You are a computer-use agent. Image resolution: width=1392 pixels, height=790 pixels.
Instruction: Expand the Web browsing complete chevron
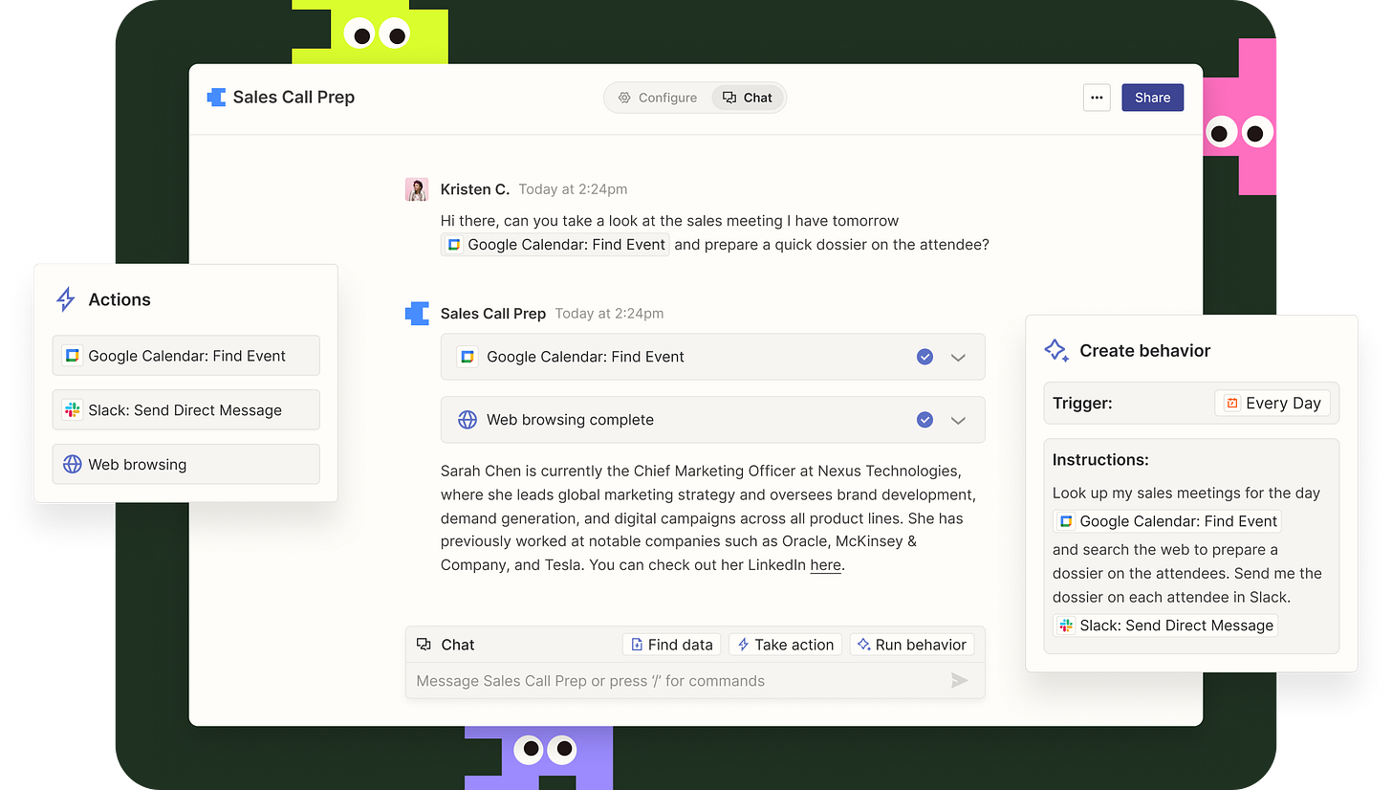coord(958,420)
